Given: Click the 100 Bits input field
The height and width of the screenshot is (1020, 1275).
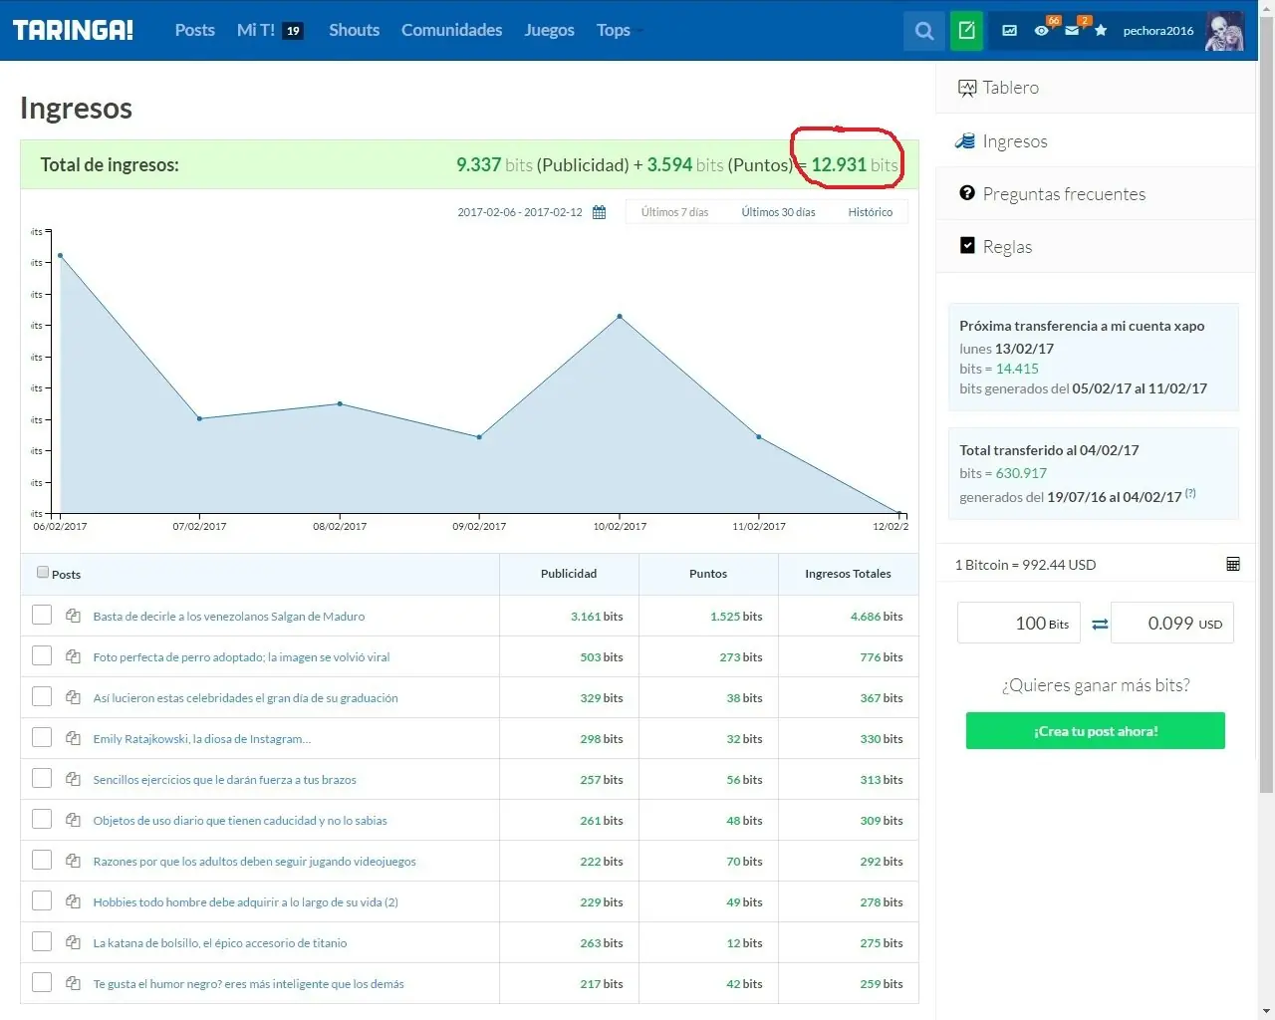Looking at the screenshot, I should [1018, 624].
